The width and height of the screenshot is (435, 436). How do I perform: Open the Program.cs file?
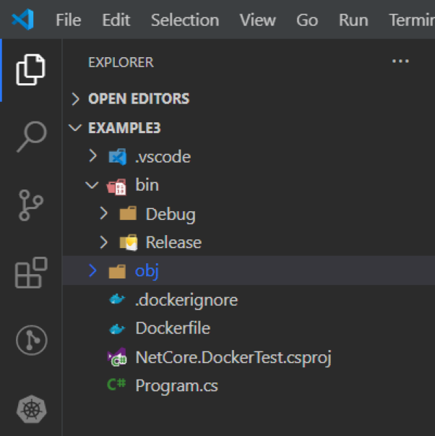point(177,386)
